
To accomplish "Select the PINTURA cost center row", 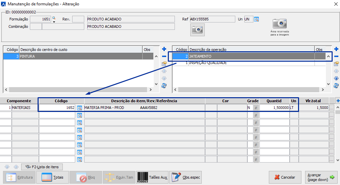I will [78, 56].
